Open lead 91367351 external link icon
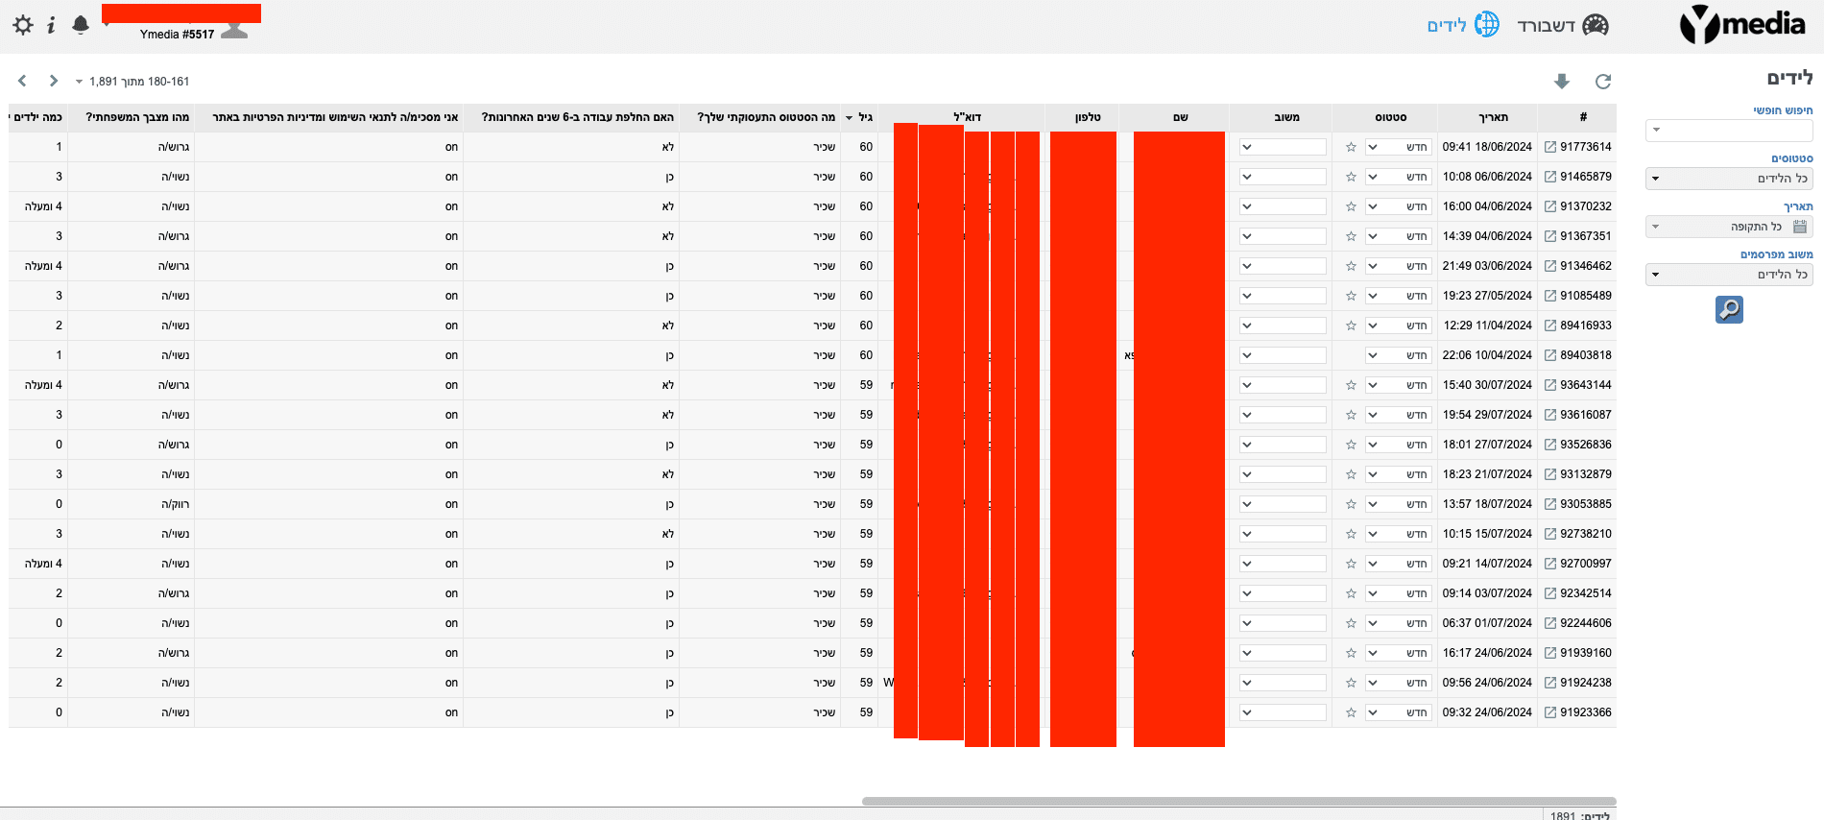This screenshot has width=1824, height=820. tap(1550, 236)
